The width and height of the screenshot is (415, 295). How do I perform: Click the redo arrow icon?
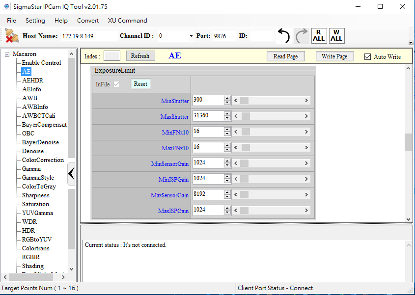click(x=301, y=36)
